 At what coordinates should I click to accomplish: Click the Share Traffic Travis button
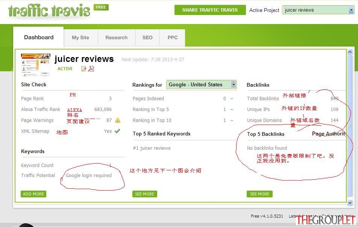click(210, 10)
